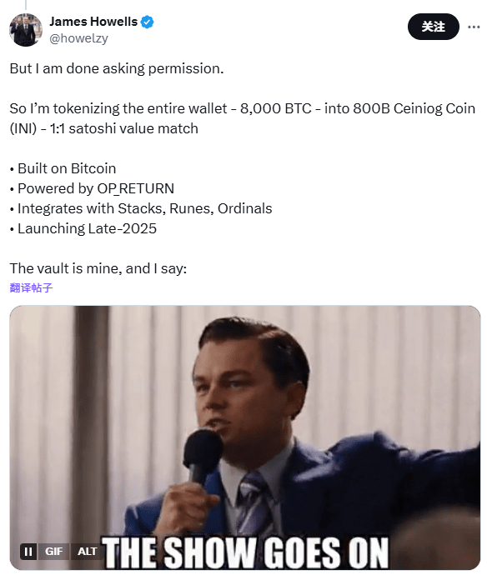Viewport: 487px width, 575px height.
Task: Show the ALT image description
Action: pyautogui.click(x=87, y=551)
